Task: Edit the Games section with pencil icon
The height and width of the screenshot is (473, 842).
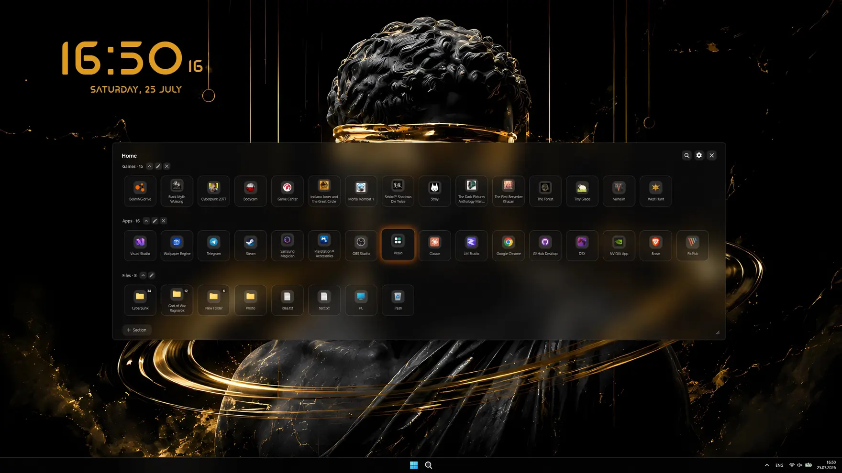Action: 158,166
